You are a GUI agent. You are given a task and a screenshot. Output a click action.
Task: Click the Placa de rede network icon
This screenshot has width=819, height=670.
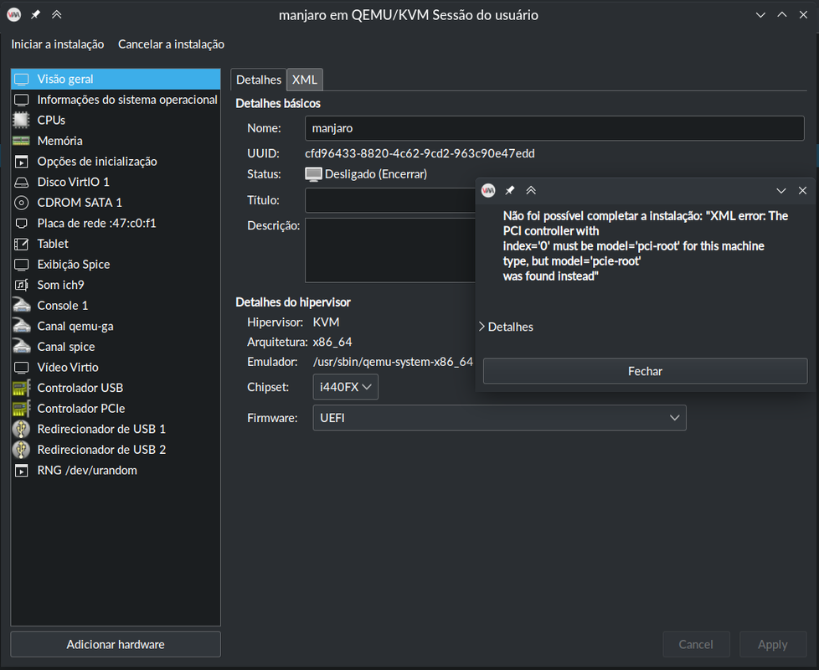(22, 224)
